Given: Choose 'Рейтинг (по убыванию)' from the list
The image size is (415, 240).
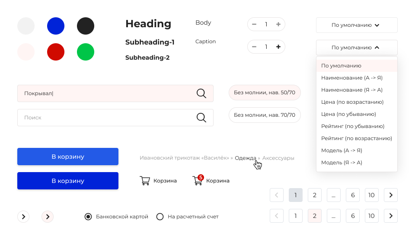Looking at the screenshot, I should tap(353, 126).
